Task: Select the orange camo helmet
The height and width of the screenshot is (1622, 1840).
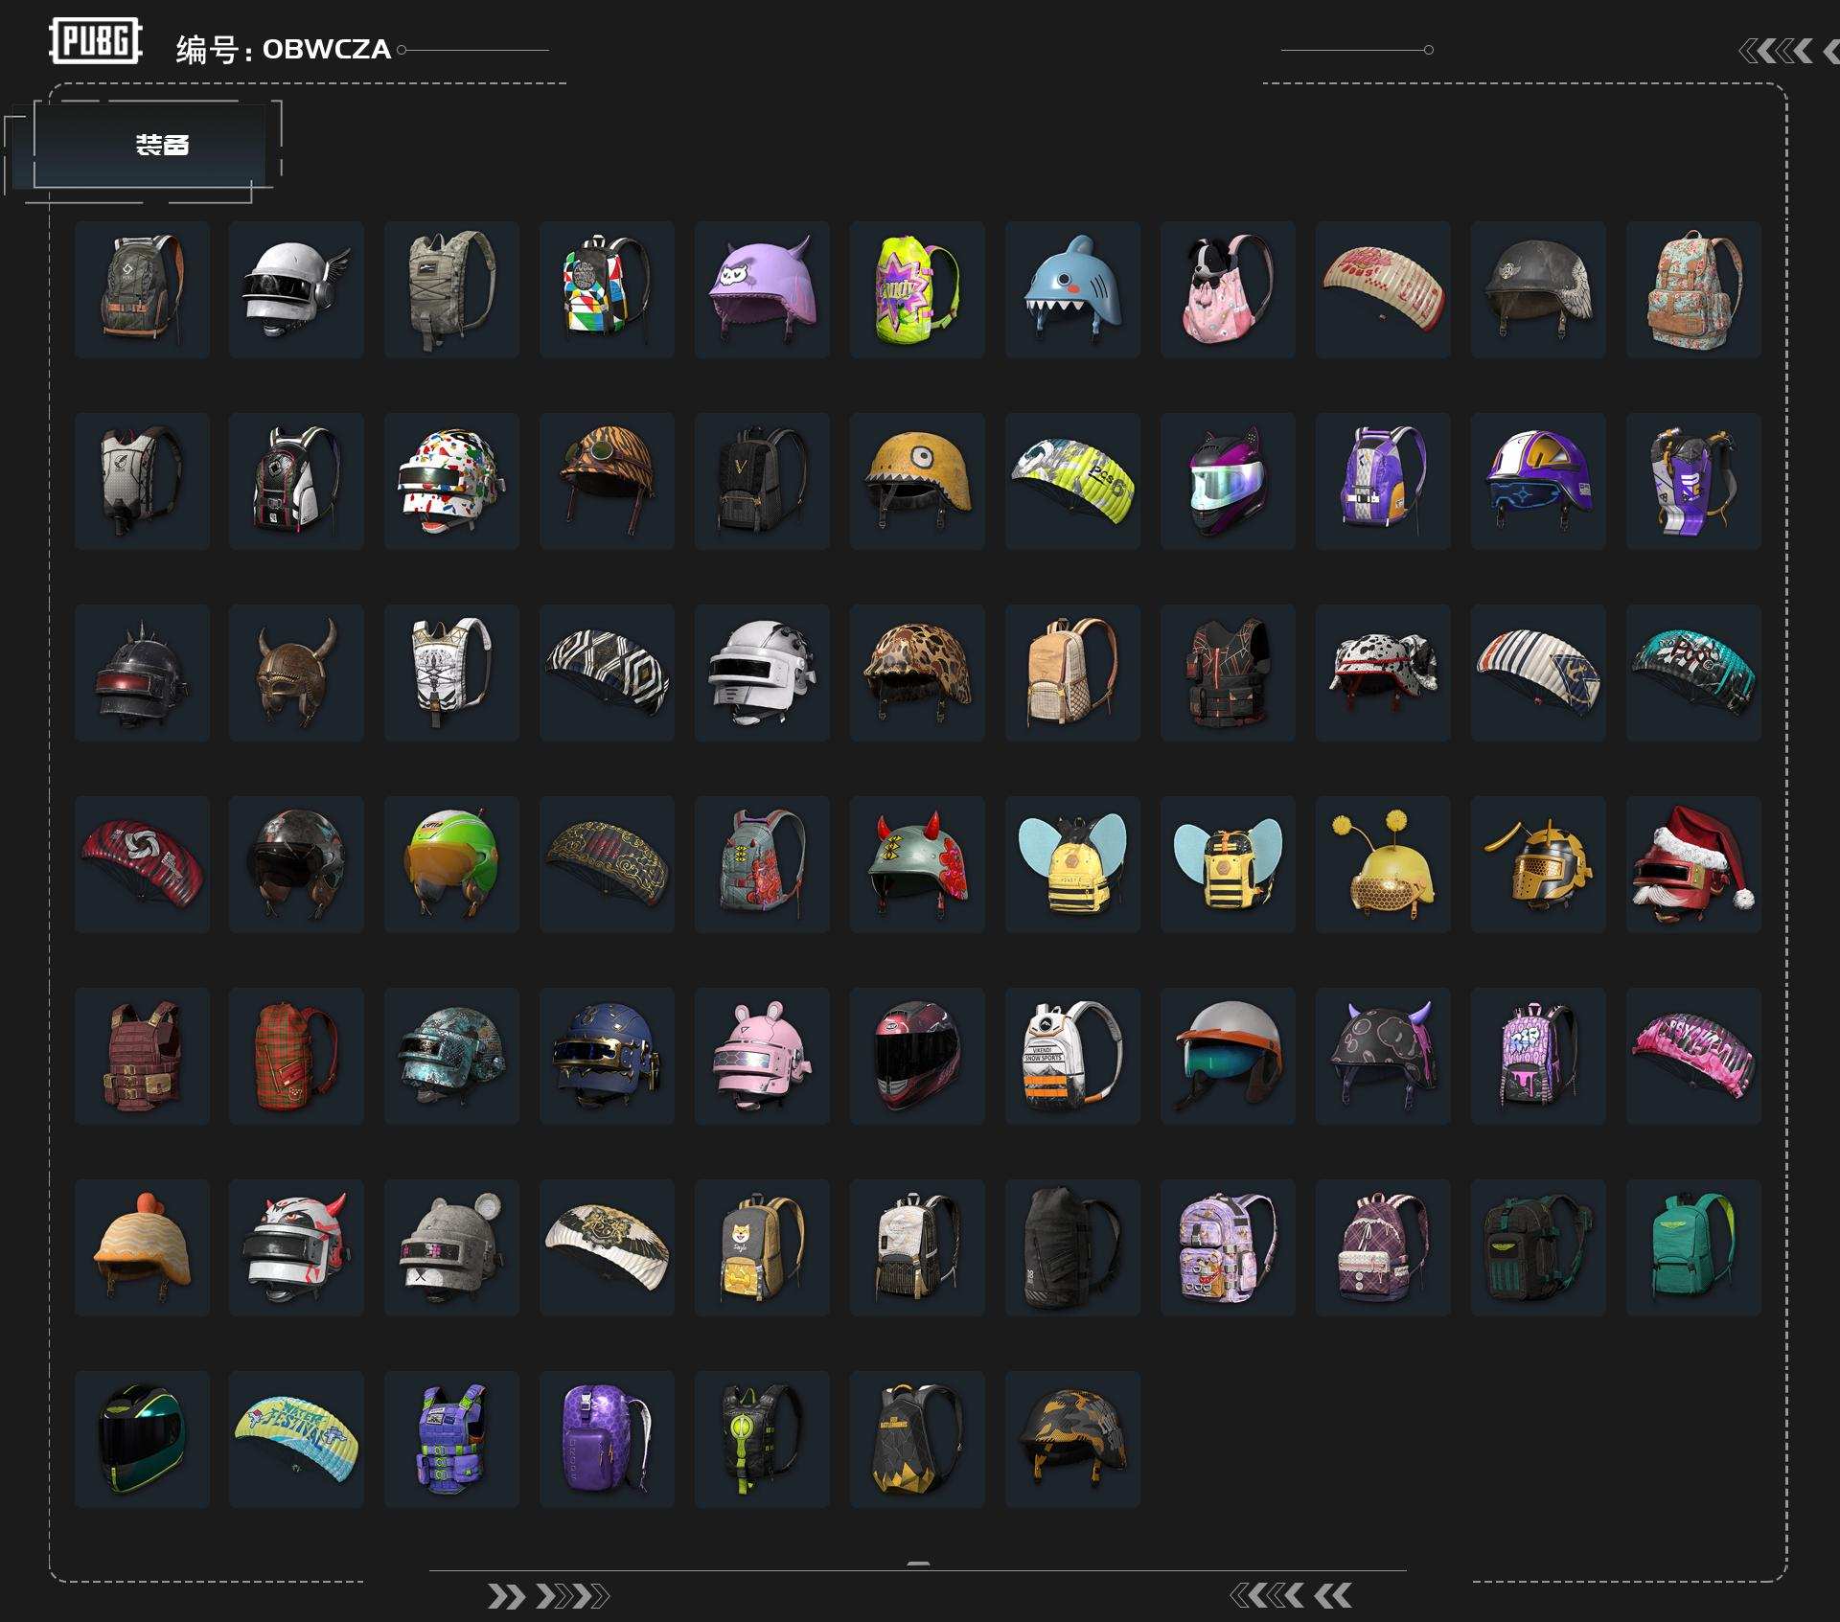Action: tap(1072, 1439)
